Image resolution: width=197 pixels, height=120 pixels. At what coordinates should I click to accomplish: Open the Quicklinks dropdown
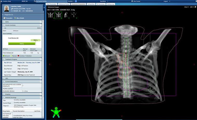104,1
